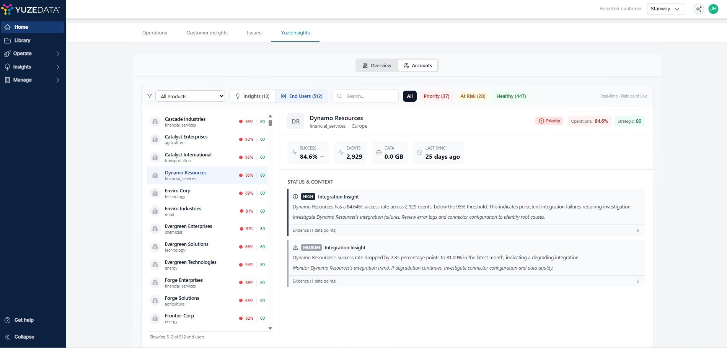Open the Issues tab
727x348 pixels.
[x=254, y=33]
